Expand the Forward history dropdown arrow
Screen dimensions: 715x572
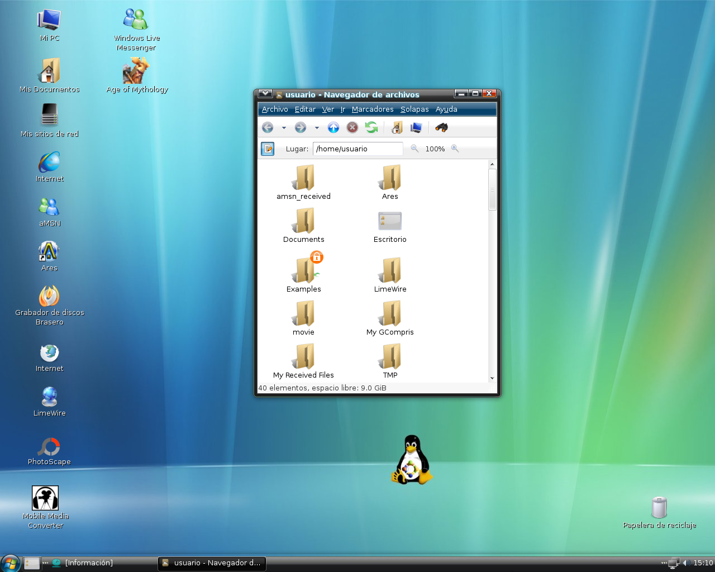pos(317,128)
